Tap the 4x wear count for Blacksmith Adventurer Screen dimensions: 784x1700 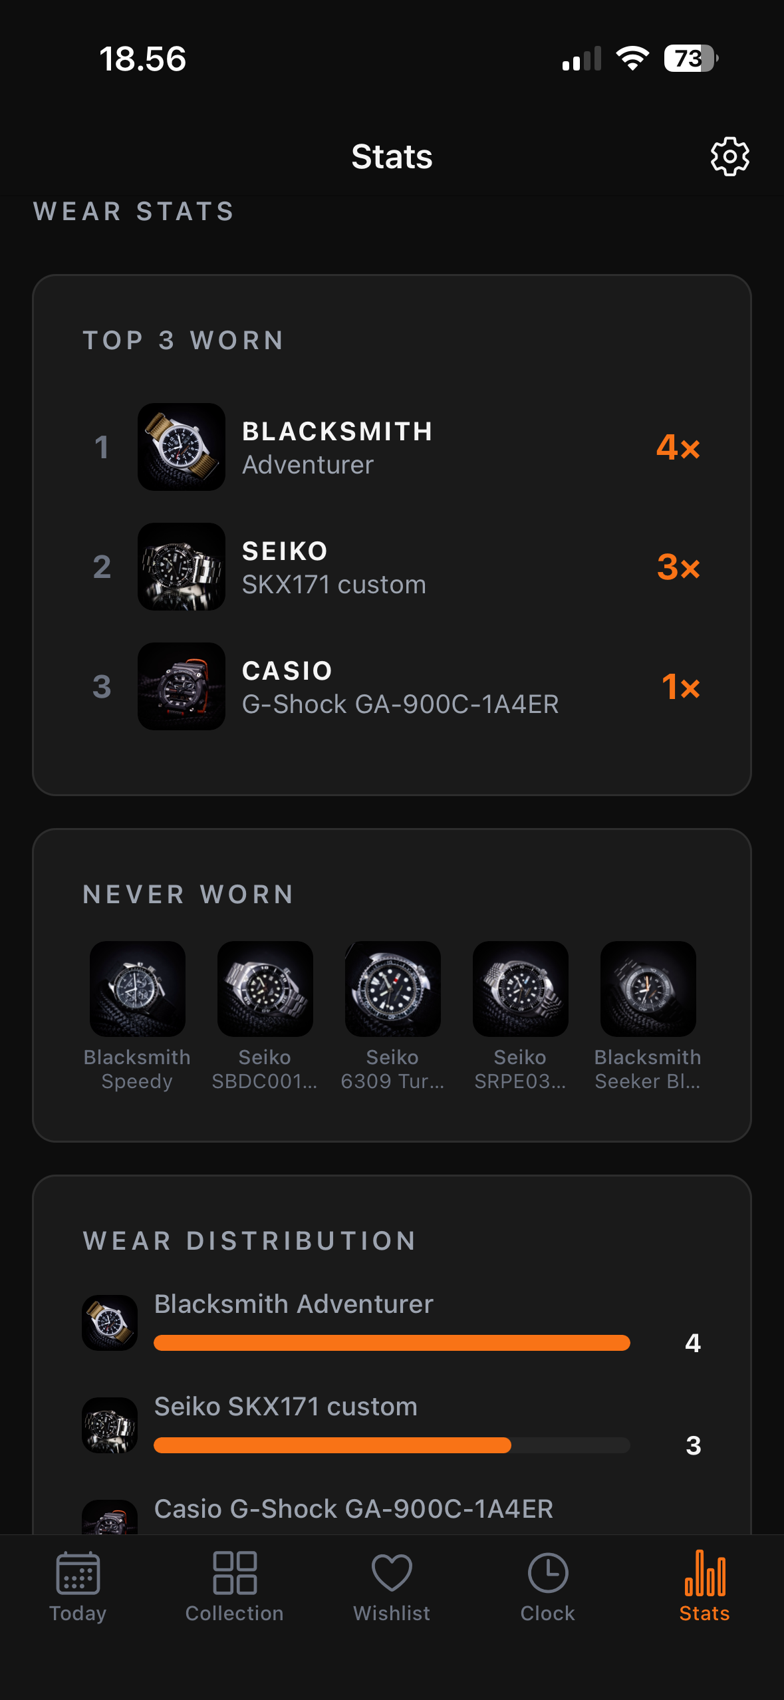coord(679,449)
